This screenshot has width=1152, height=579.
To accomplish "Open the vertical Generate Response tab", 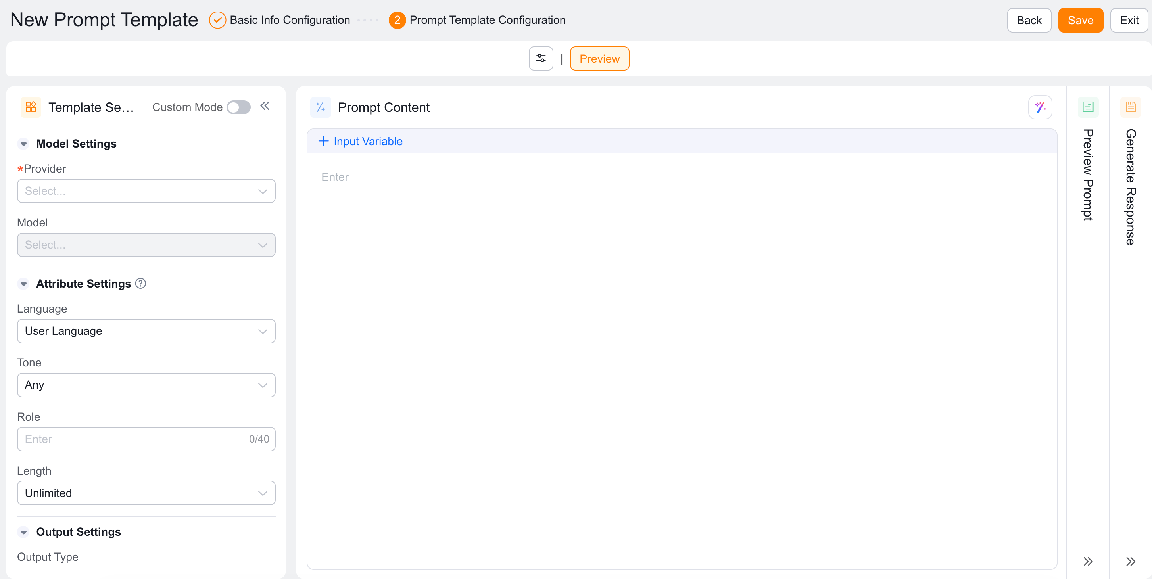I will point(1131,187).
